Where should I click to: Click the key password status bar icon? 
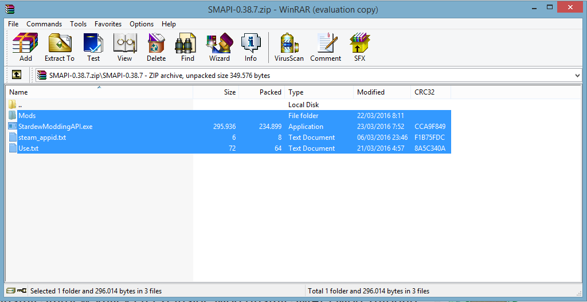22,291
